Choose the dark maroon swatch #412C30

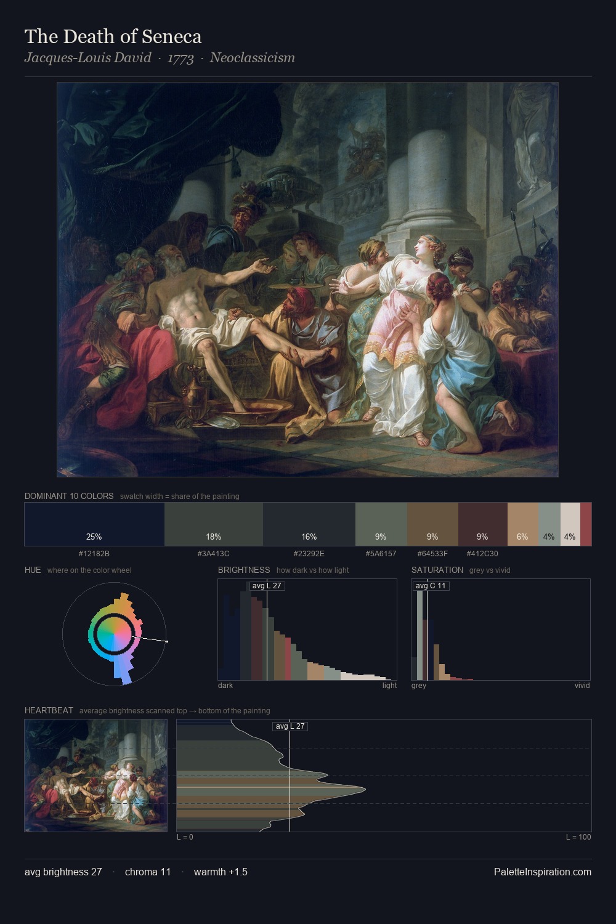(483, 524)
